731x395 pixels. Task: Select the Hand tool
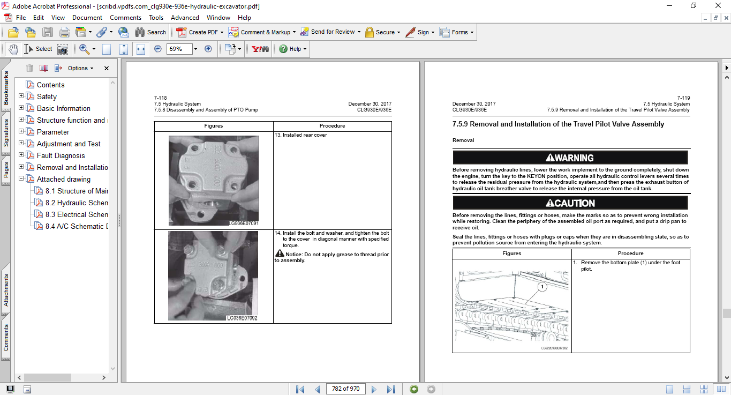pyautogui.click(x=13, y=49)
